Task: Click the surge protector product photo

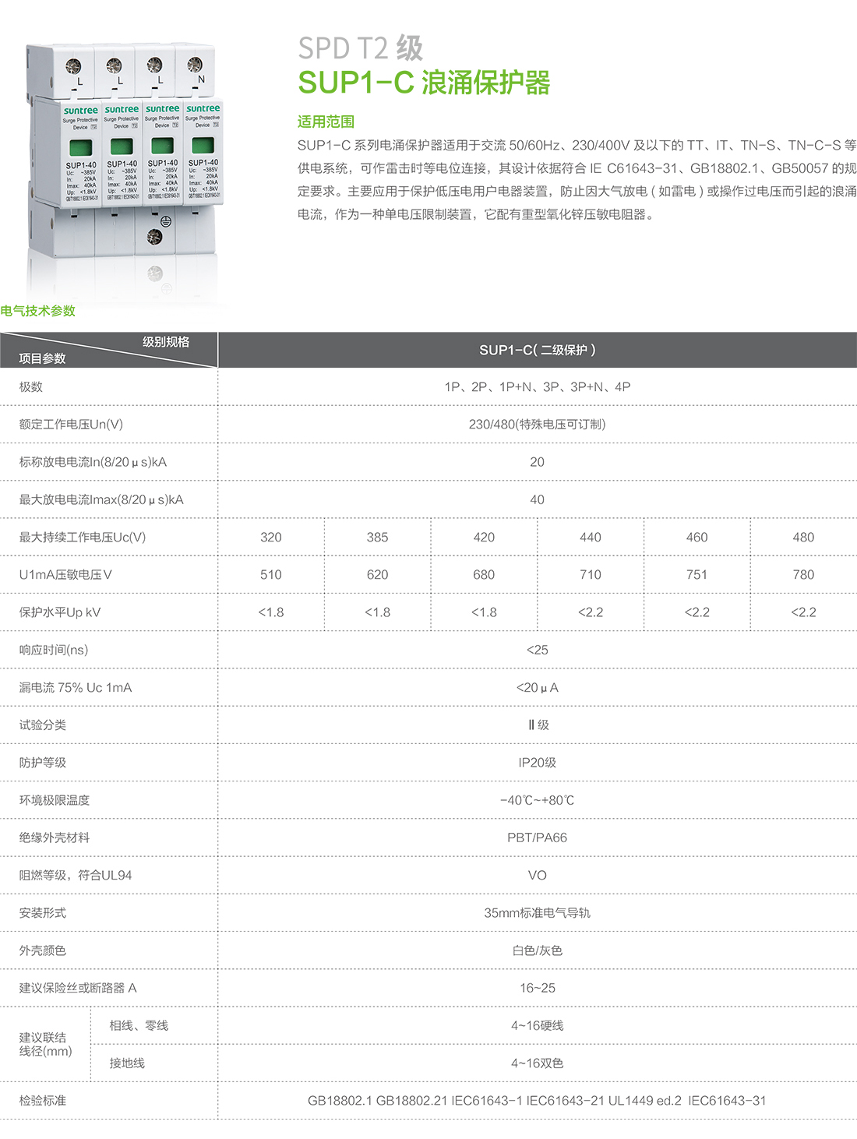Action: click(125, 150)
